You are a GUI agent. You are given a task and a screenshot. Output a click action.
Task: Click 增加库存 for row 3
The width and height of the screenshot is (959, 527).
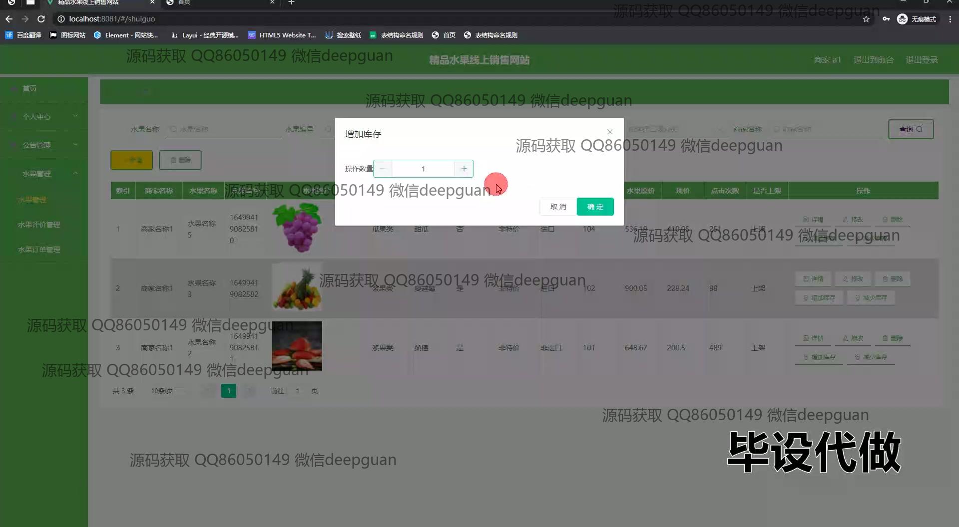coord(819,357)
